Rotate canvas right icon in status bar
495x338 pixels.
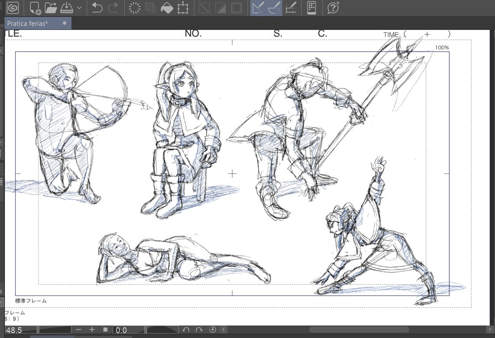(199, 330)
